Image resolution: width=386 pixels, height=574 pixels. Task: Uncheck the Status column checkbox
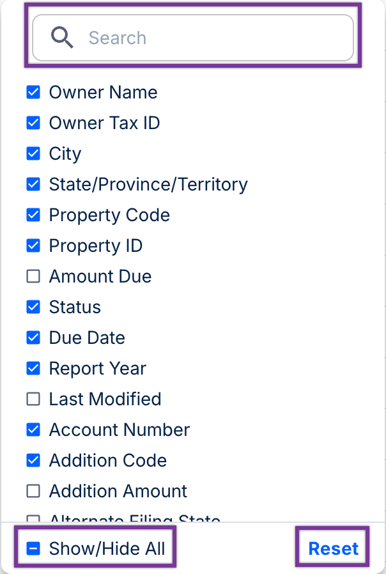pyautogui.click(x=33, y=307)
